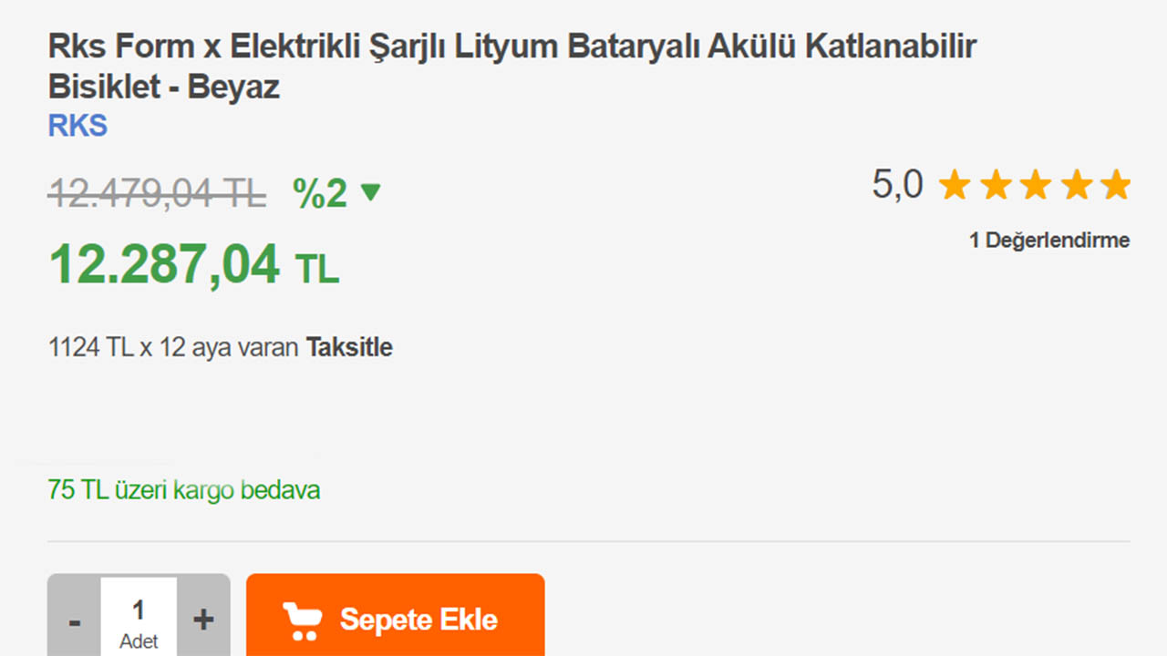Select the second rating star
Image resolution: width=1167 pixels, height=656 pixels.
(x=996, y=184)
